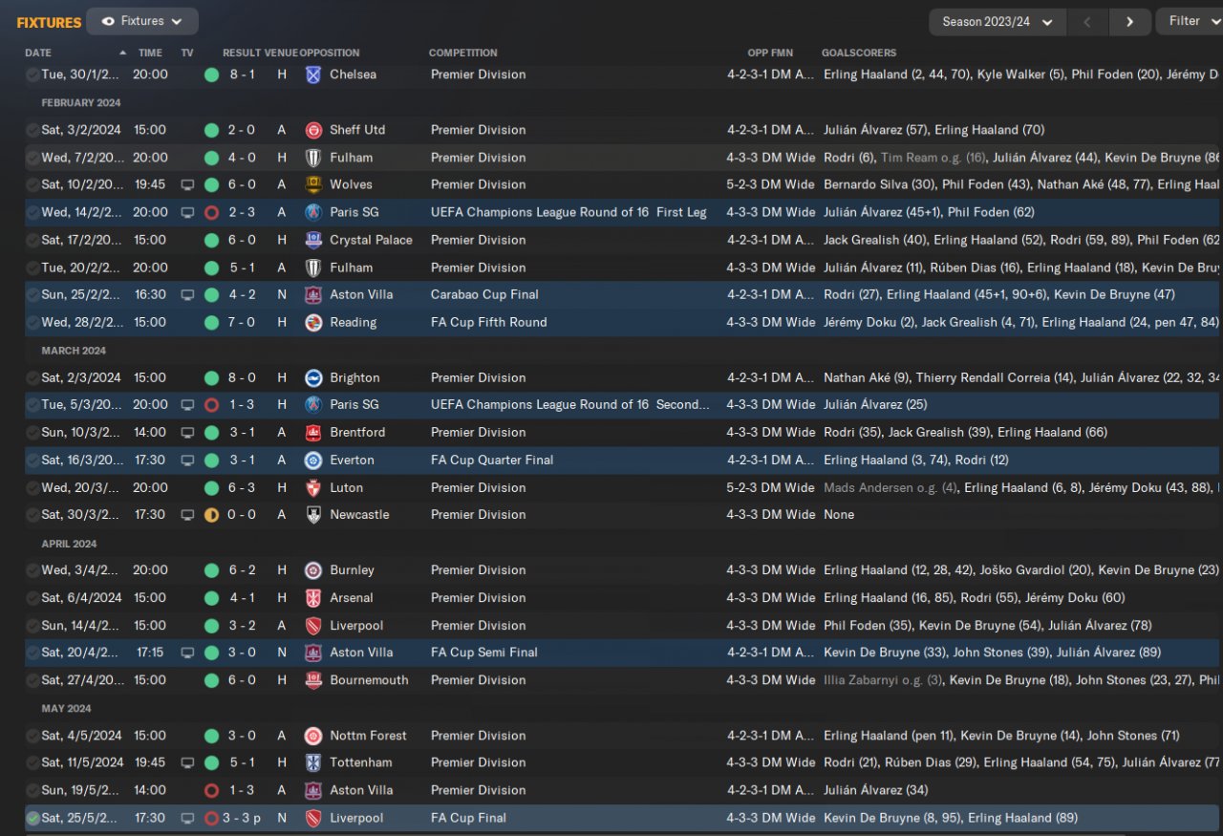Click the Reading club badge
The image size is (1223, 836).
click(312, 322)
